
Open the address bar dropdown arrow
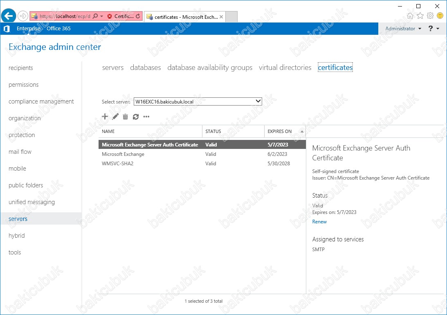(101, 16)
